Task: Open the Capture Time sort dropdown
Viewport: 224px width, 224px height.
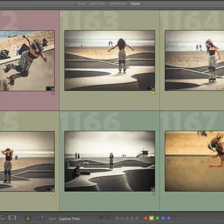Action: click(69, 218)
